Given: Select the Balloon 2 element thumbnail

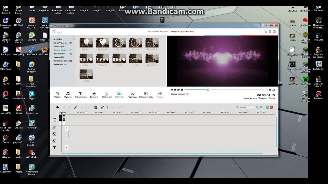Looking at the screenshot, I should (x=102, y=43).
